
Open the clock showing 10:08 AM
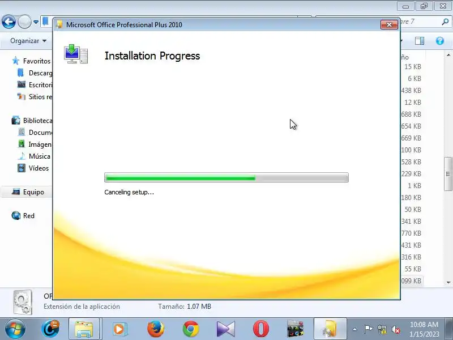tap(424, 329)
